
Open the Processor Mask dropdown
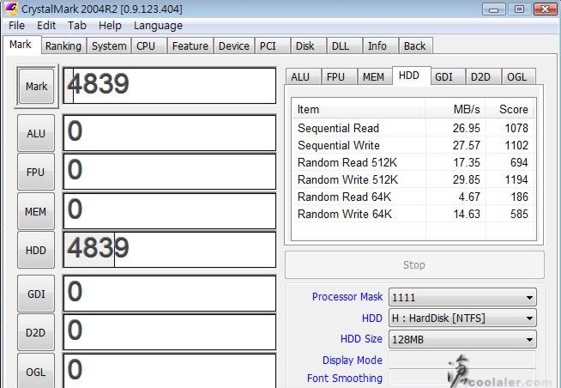[x=462, y=297]
